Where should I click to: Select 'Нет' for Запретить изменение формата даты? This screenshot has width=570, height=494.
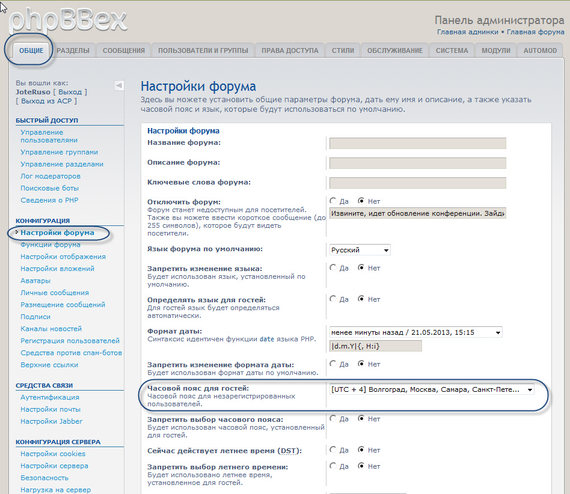tap(361, 364)
